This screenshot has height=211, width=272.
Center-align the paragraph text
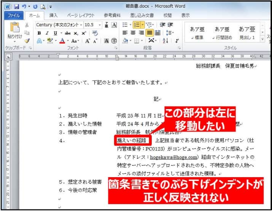133,33
